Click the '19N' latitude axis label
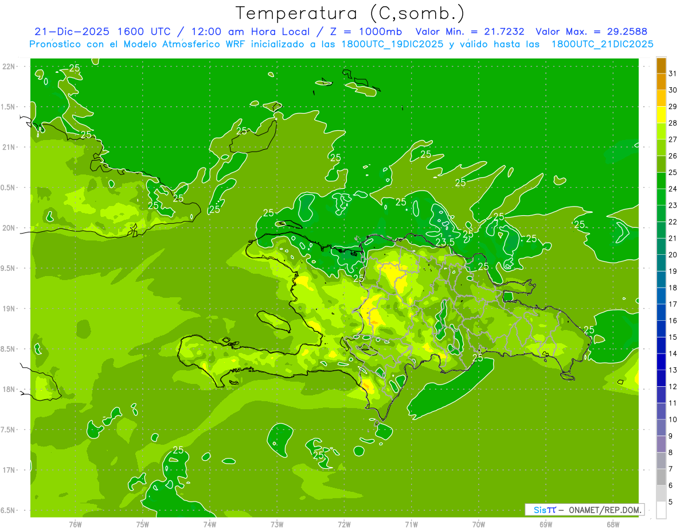This screenshot has width=688, height=532. pos(9,309)
